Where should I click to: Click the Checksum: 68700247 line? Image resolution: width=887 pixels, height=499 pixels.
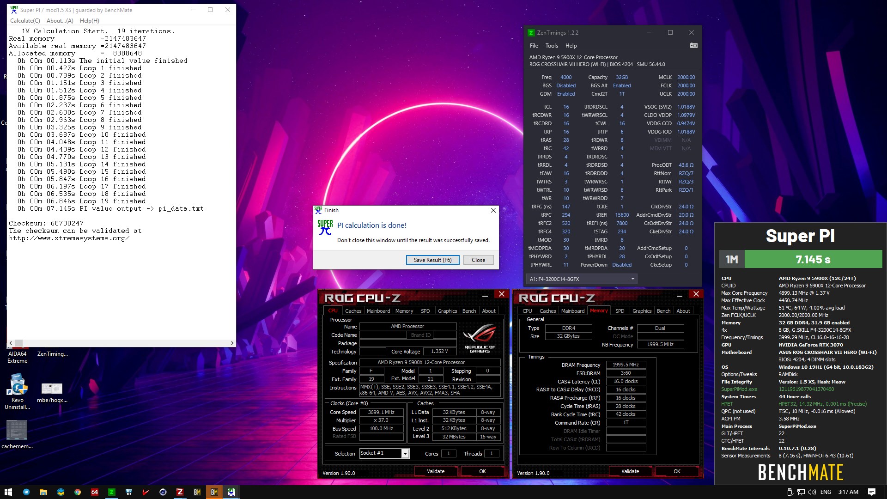coord(46,224)
